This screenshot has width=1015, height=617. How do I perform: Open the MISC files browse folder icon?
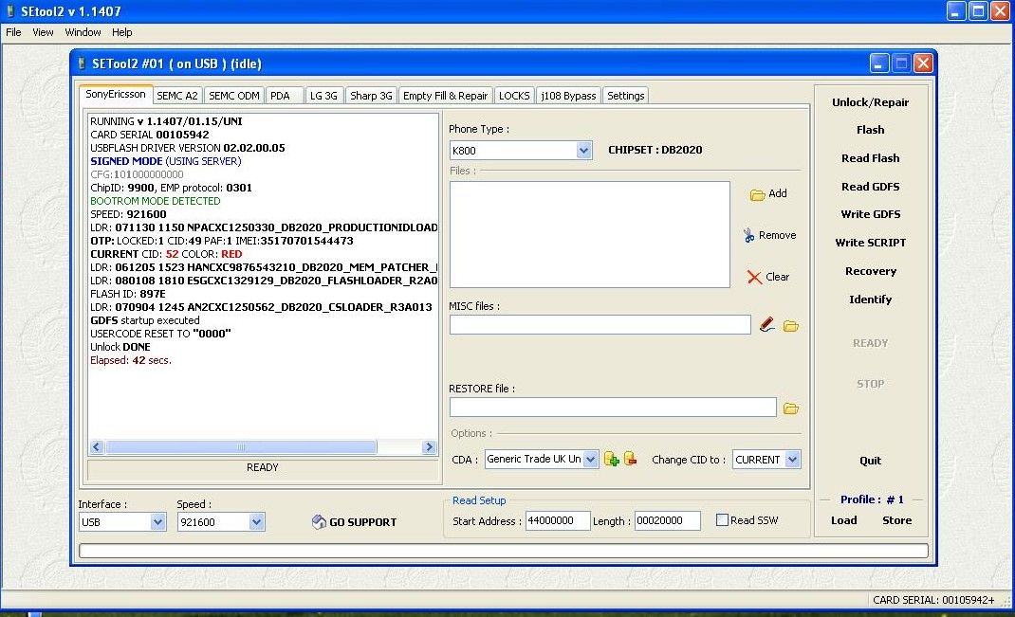coord(790,326)
